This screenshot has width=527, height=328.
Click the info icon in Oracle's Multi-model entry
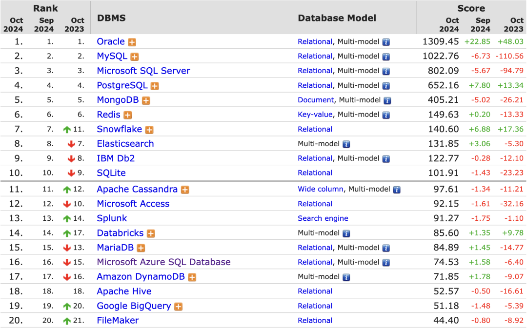pos(386,42)
